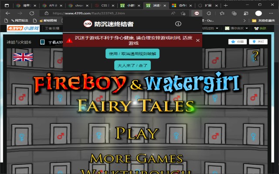Click the read aloud icon in address bar
Viewport: 279px width, 174px height.
[x=173, y=13]
